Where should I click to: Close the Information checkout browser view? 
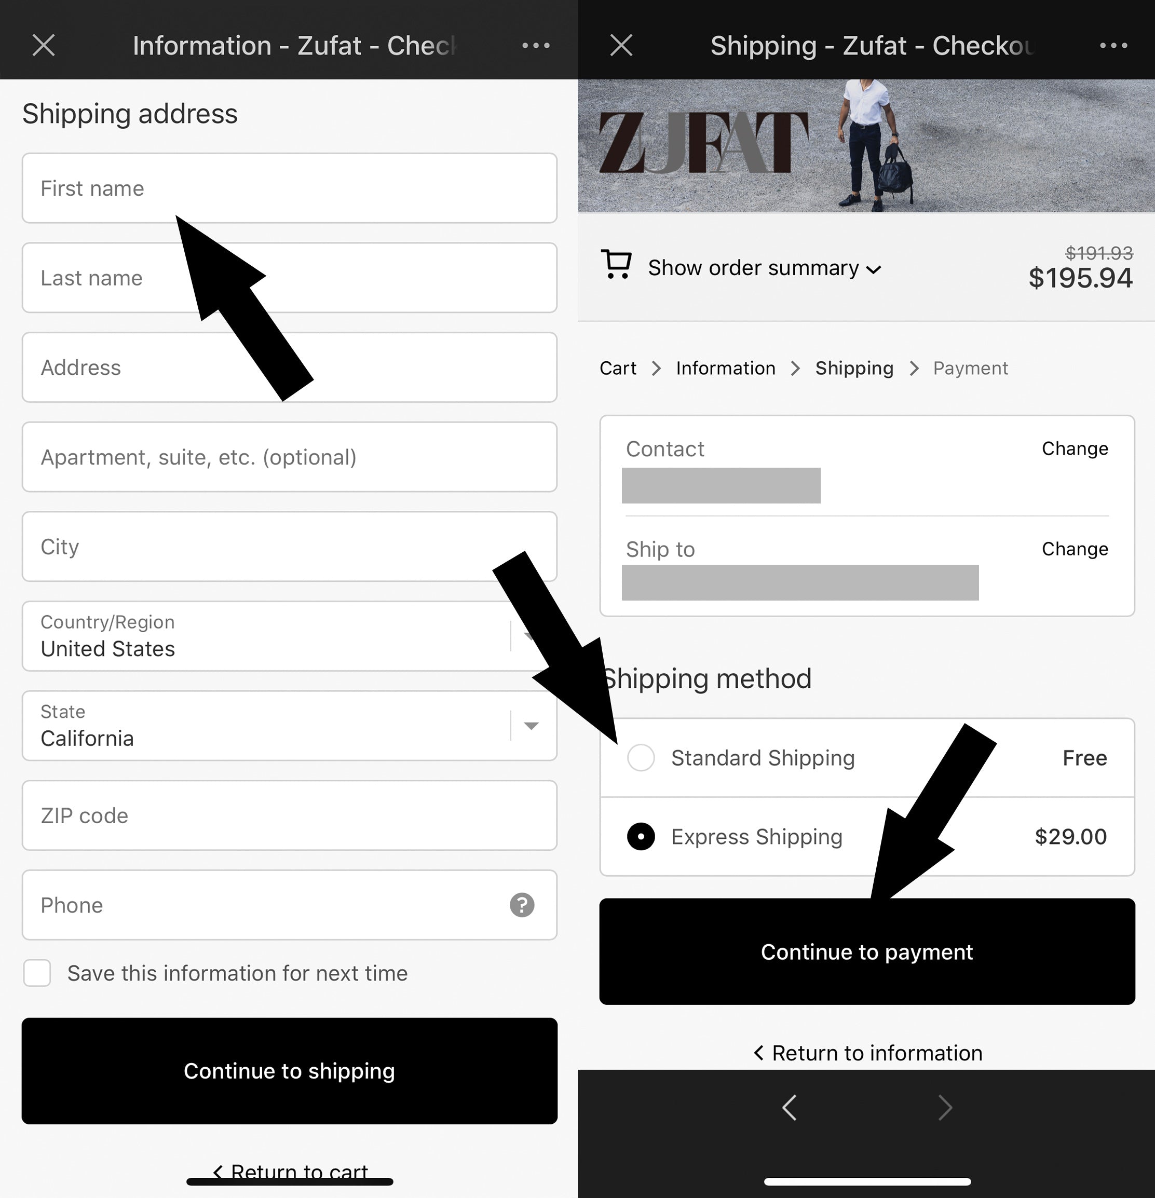(x=44, y=45)
